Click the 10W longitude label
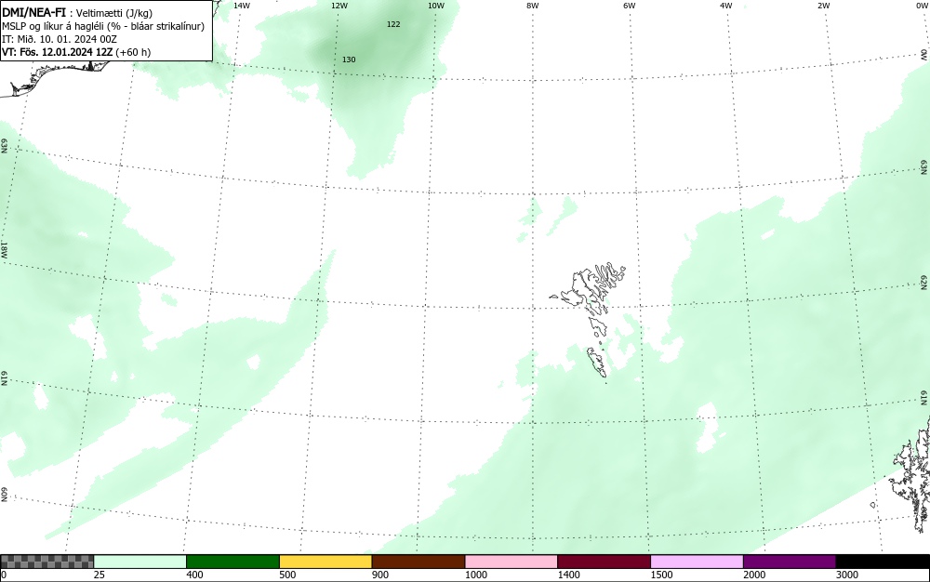The image size is (930, 582). point(436,6)
